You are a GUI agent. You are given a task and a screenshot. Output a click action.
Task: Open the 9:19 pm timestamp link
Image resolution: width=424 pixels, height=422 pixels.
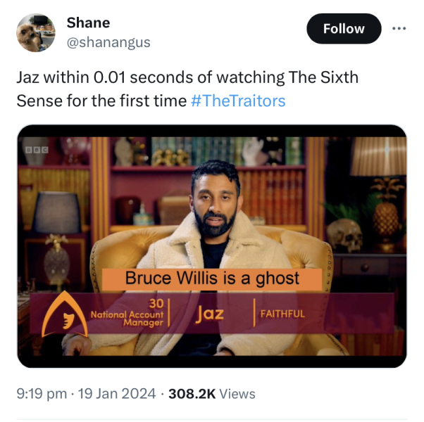(42, 393)
